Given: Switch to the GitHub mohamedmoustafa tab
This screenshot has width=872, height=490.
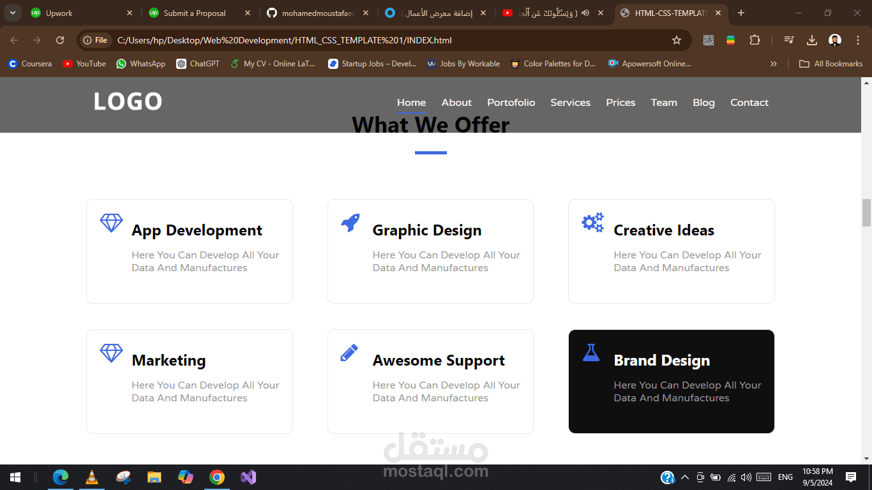Looking at the screenshot, I should [318, 13].
